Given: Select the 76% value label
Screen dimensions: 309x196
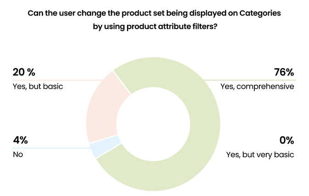Looking at the screenshot, I should [284, 72].
